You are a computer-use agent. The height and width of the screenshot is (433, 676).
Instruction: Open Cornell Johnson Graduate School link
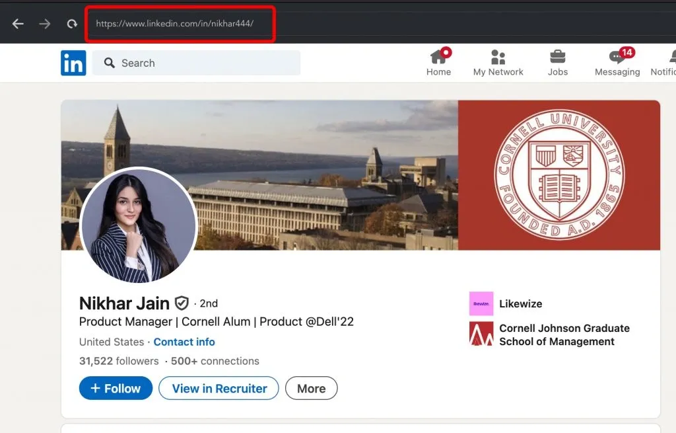[564, 335]
